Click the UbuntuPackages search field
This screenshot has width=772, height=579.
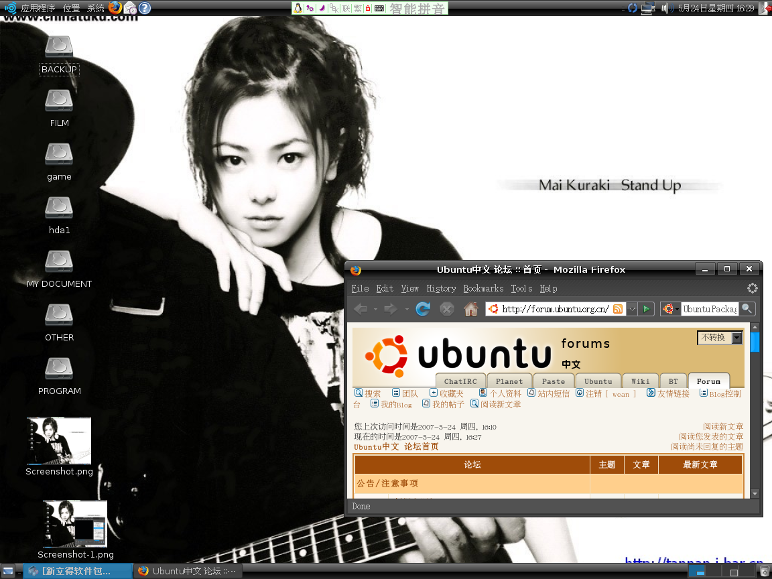710,309
